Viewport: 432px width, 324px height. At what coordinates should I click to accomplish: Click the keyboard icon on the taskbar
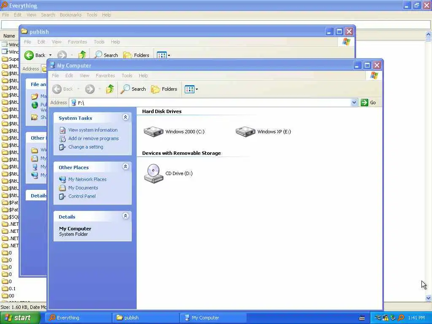tap(362, 318)
